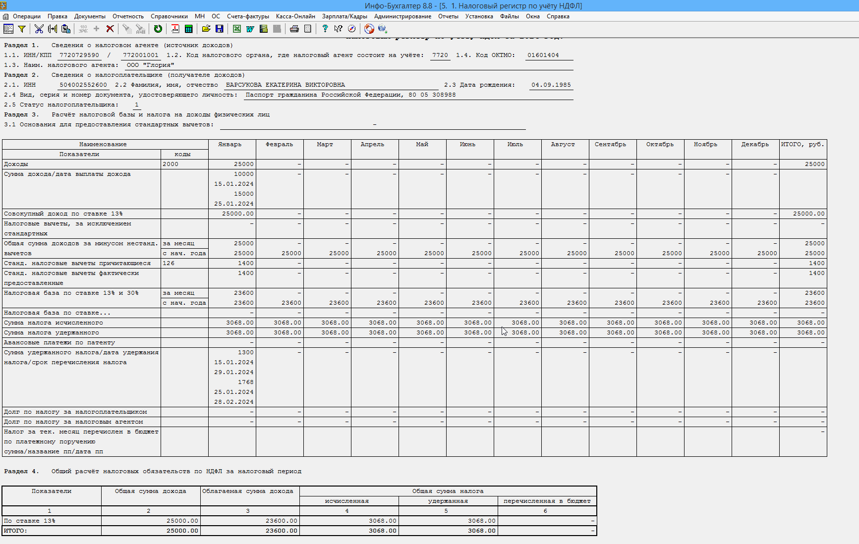Open the Файлы menu

pyautogui.click(x=509, y=16)
